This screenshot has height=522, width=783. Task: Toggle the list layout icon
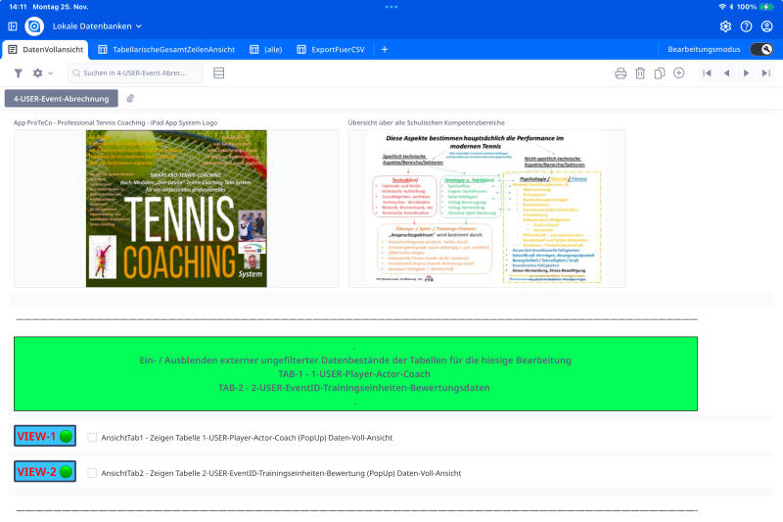click(218, 72)
